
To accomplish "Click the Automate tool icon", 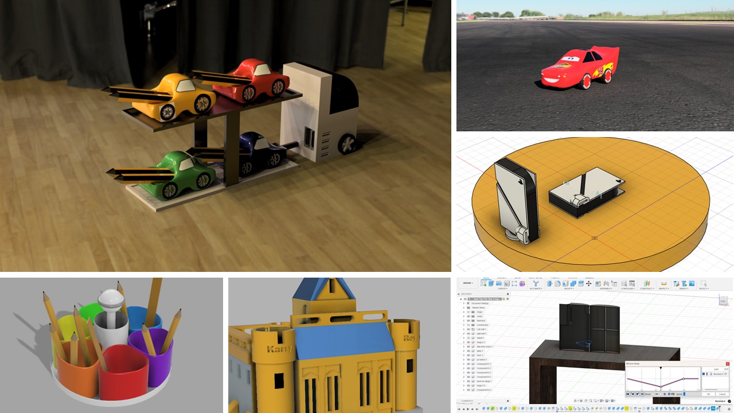I will point(536,283).
